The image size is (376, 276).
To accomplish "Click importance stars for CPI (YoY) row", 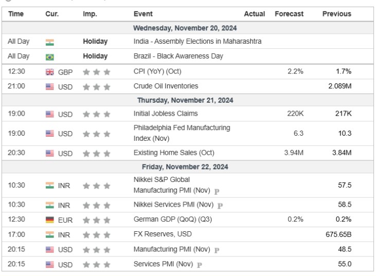I will tap(96, 72).
